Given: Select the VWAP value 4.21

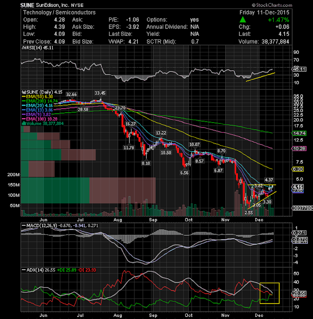Looking at the screenshot, I should tap(133, 41).
